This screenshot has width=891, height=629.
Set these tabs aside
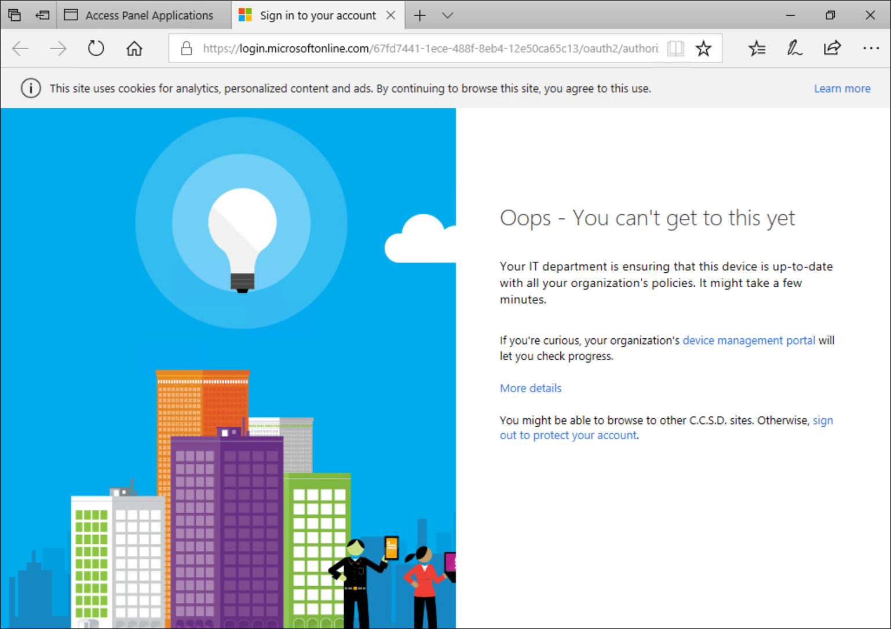(42, 16)
